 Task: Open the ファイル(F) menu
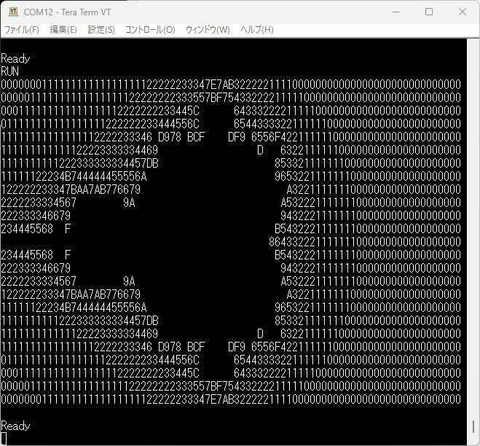[x=21, y=30]
